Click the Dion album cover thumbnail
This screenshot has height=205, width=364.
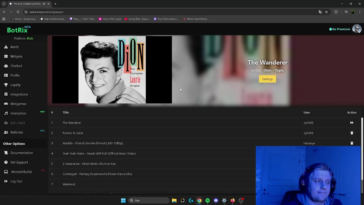pyautogui.click(x=112, y=70)
